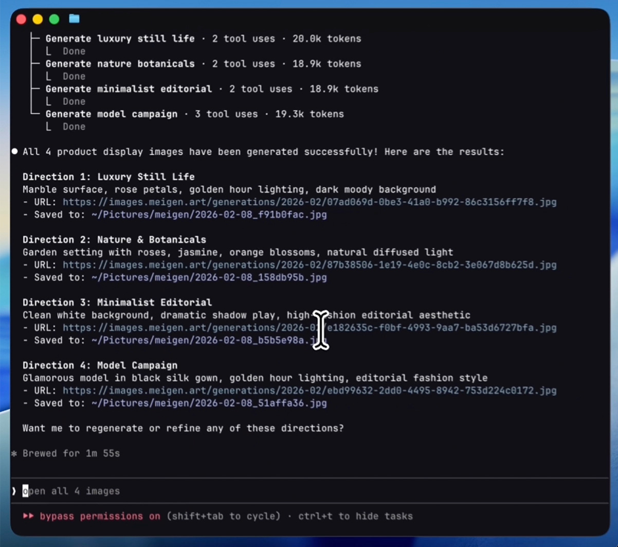
Task: Click the prompt input containing 'open all 4 images'
Action: pyautogui.click(x=310, y=491)
